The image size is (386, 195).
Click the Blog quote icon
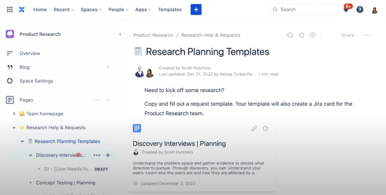[x=10, y=67]
